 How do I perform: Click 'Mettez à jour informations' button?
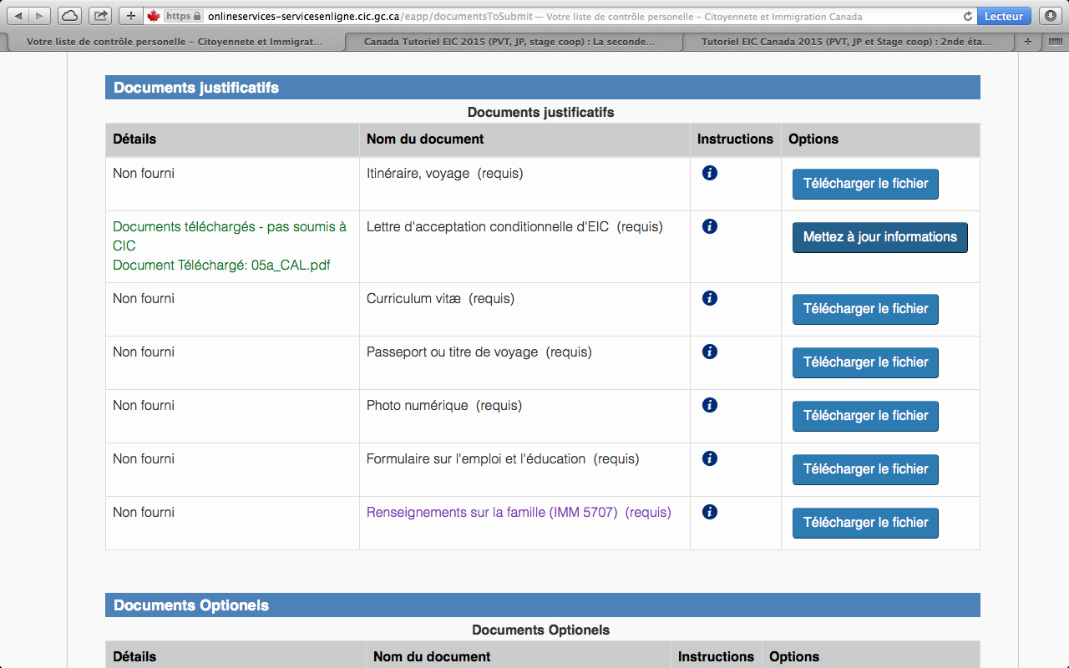click(879, 237)
